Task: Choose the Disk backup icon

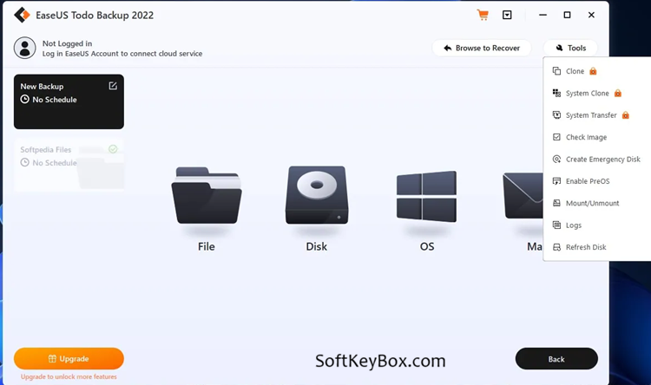Action: [x=317, y=195]
